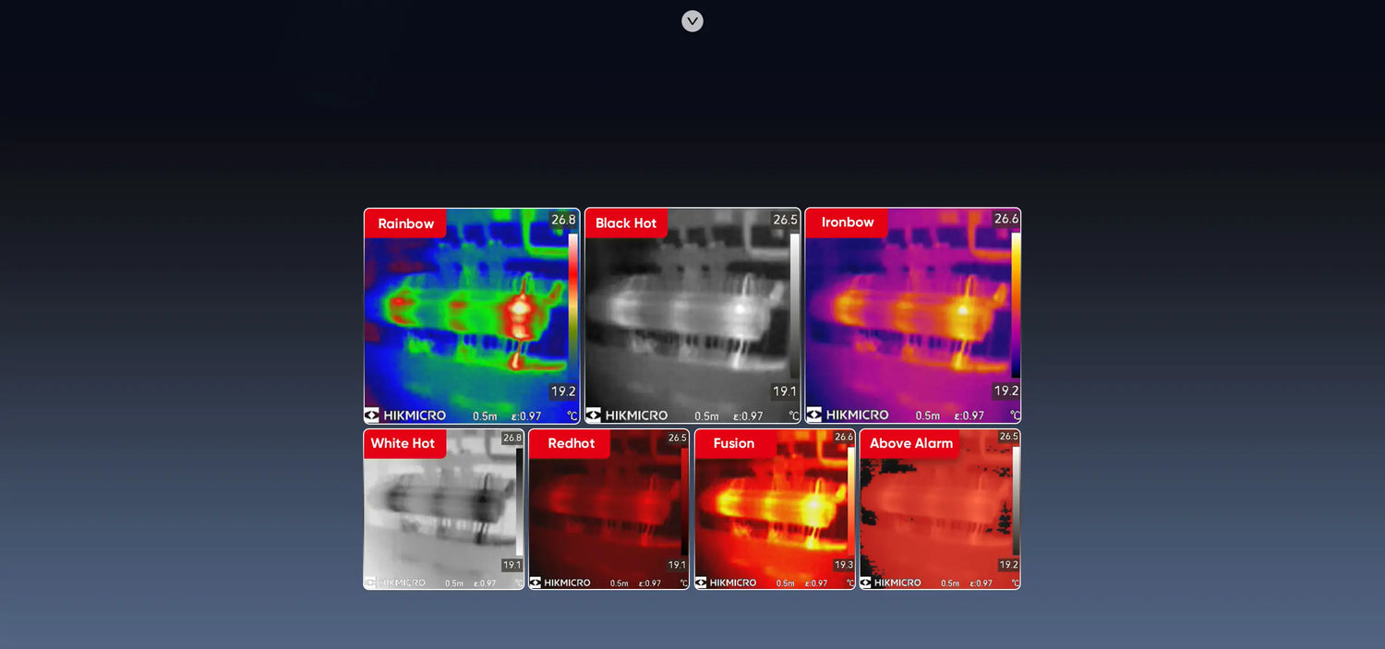This screenshot has height=649, width=1385.
Task: Click the 26.8 max temperature in Rainbow image
Action: [x=563, y=220]
